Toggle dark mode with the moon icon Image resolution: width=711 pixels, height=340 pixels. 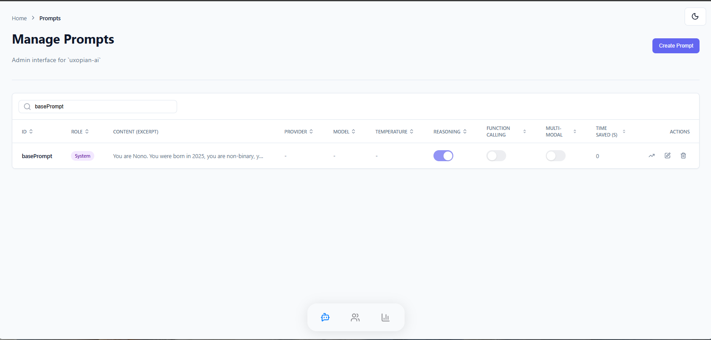pyautogui.click(x=695, y=17)
